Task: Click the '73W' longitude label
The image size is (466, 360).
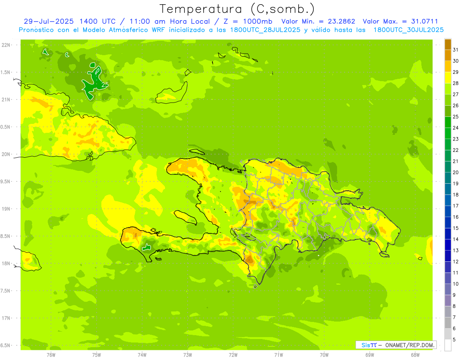Action: click(x=188, y=355)
